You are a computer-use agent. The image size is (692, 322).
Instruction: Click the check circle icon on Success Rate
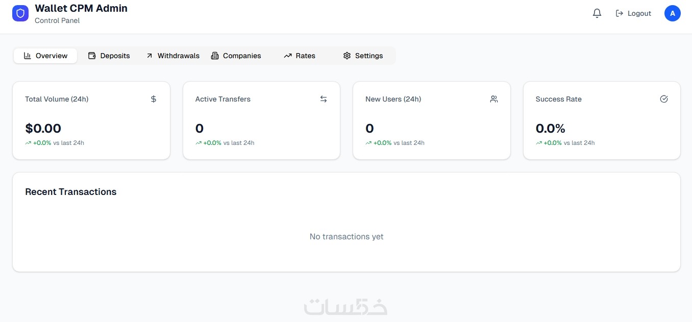pos(664,99)
